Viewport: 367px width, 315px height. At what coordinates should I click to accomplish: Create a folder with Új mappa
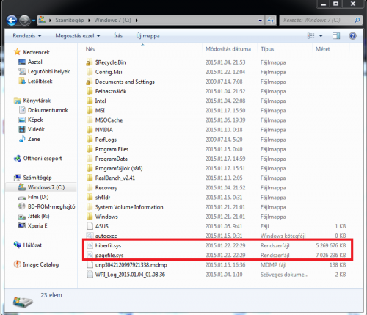click(x=148, y=36)
